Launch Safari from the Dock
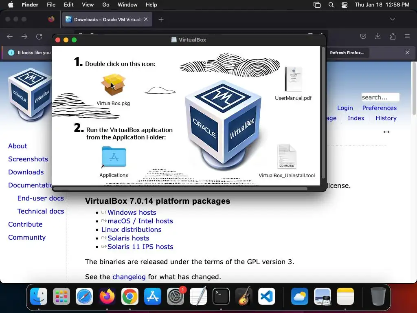 [84, 296]
